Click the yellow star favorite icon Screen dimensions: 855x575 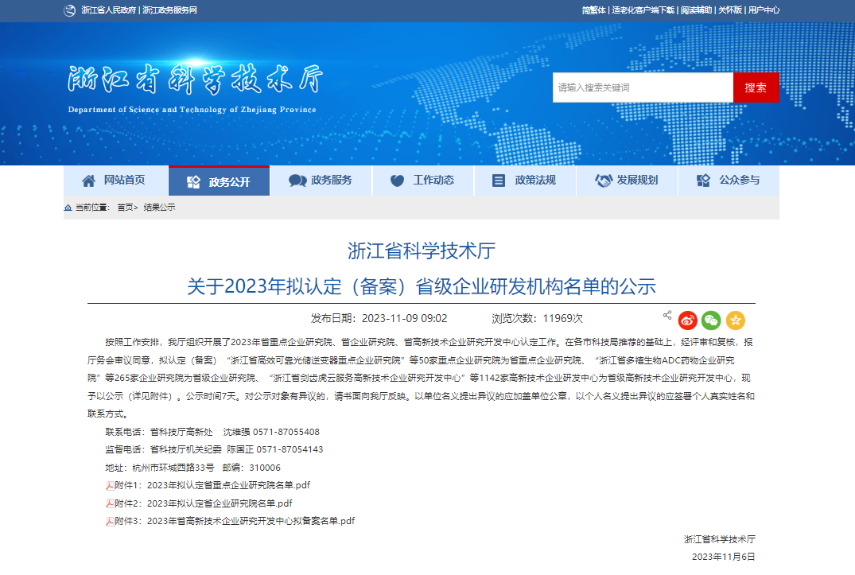coord(735,321)
